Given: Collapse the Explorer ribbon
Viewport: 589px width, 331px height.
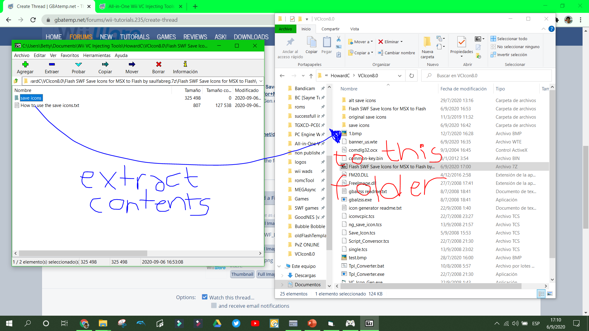Looking at the screenshot, I should [543, 29].
